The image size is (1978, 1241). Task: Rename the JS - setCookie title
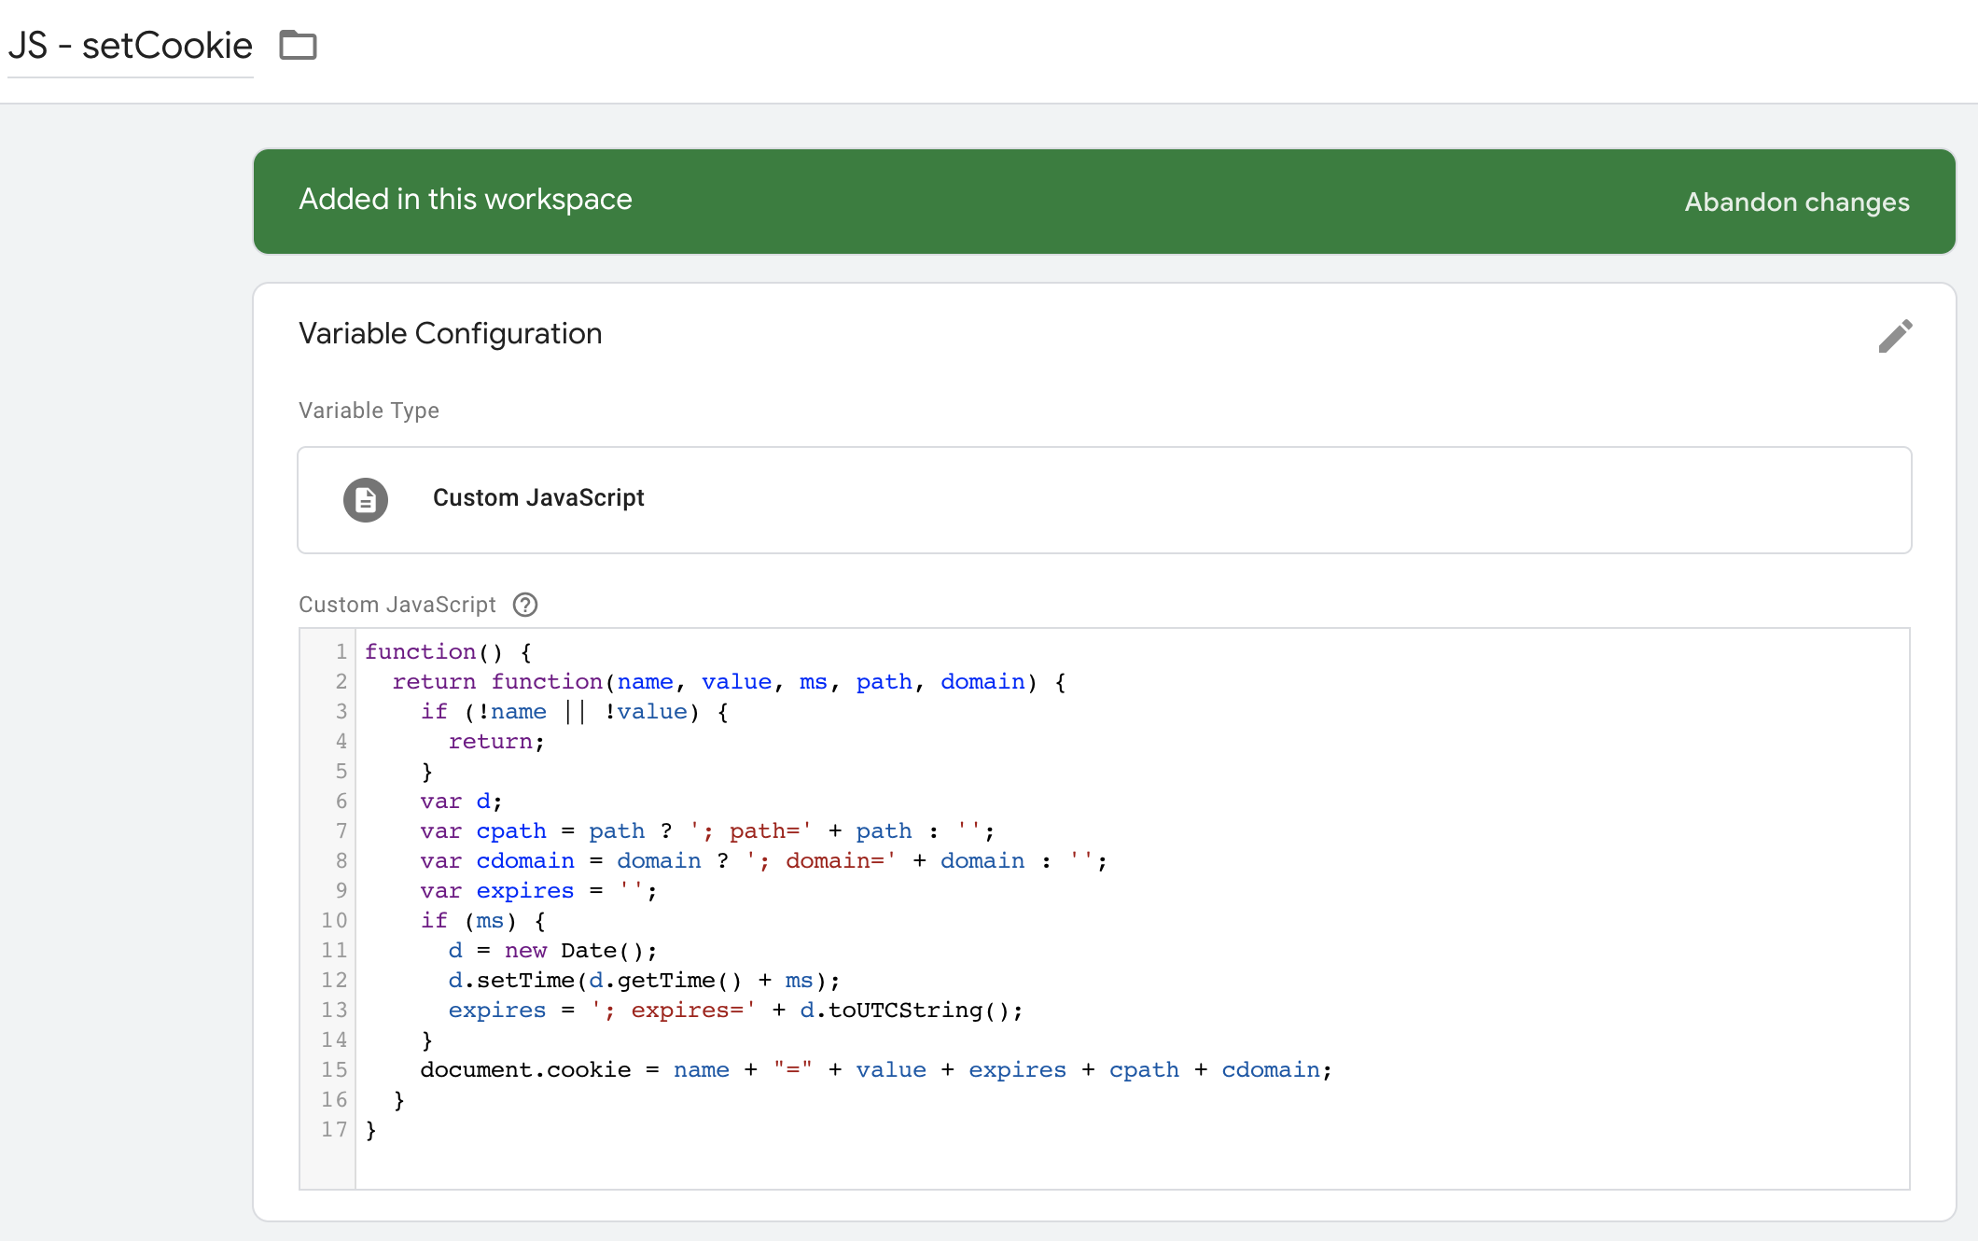click(131, 45)
